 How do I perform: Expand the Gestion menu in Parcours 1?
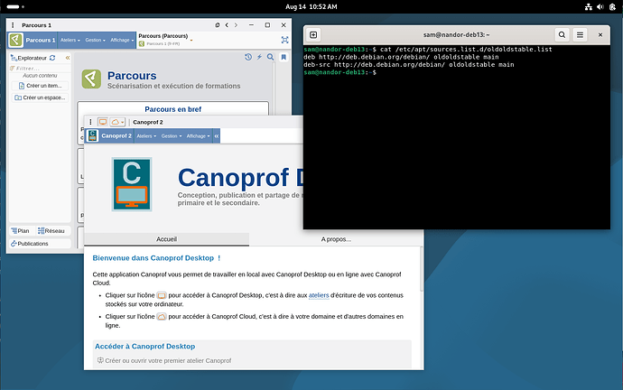pos(94,41)
